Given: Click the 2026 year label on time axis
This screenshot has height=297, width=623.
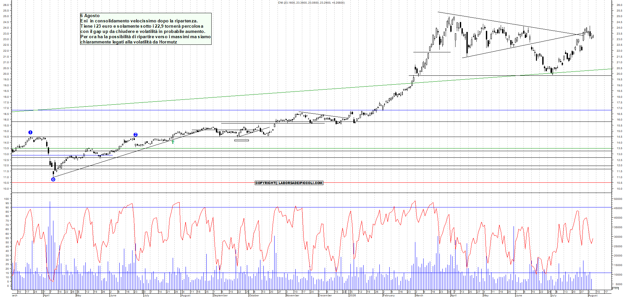Looking at the screenshot, I should pos(353,295).
